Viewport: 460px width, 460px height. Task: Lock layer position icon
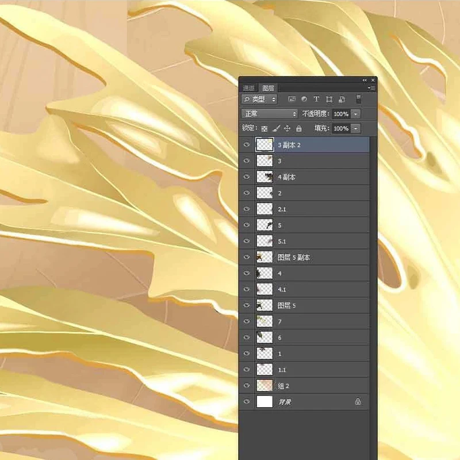(287, 128)
